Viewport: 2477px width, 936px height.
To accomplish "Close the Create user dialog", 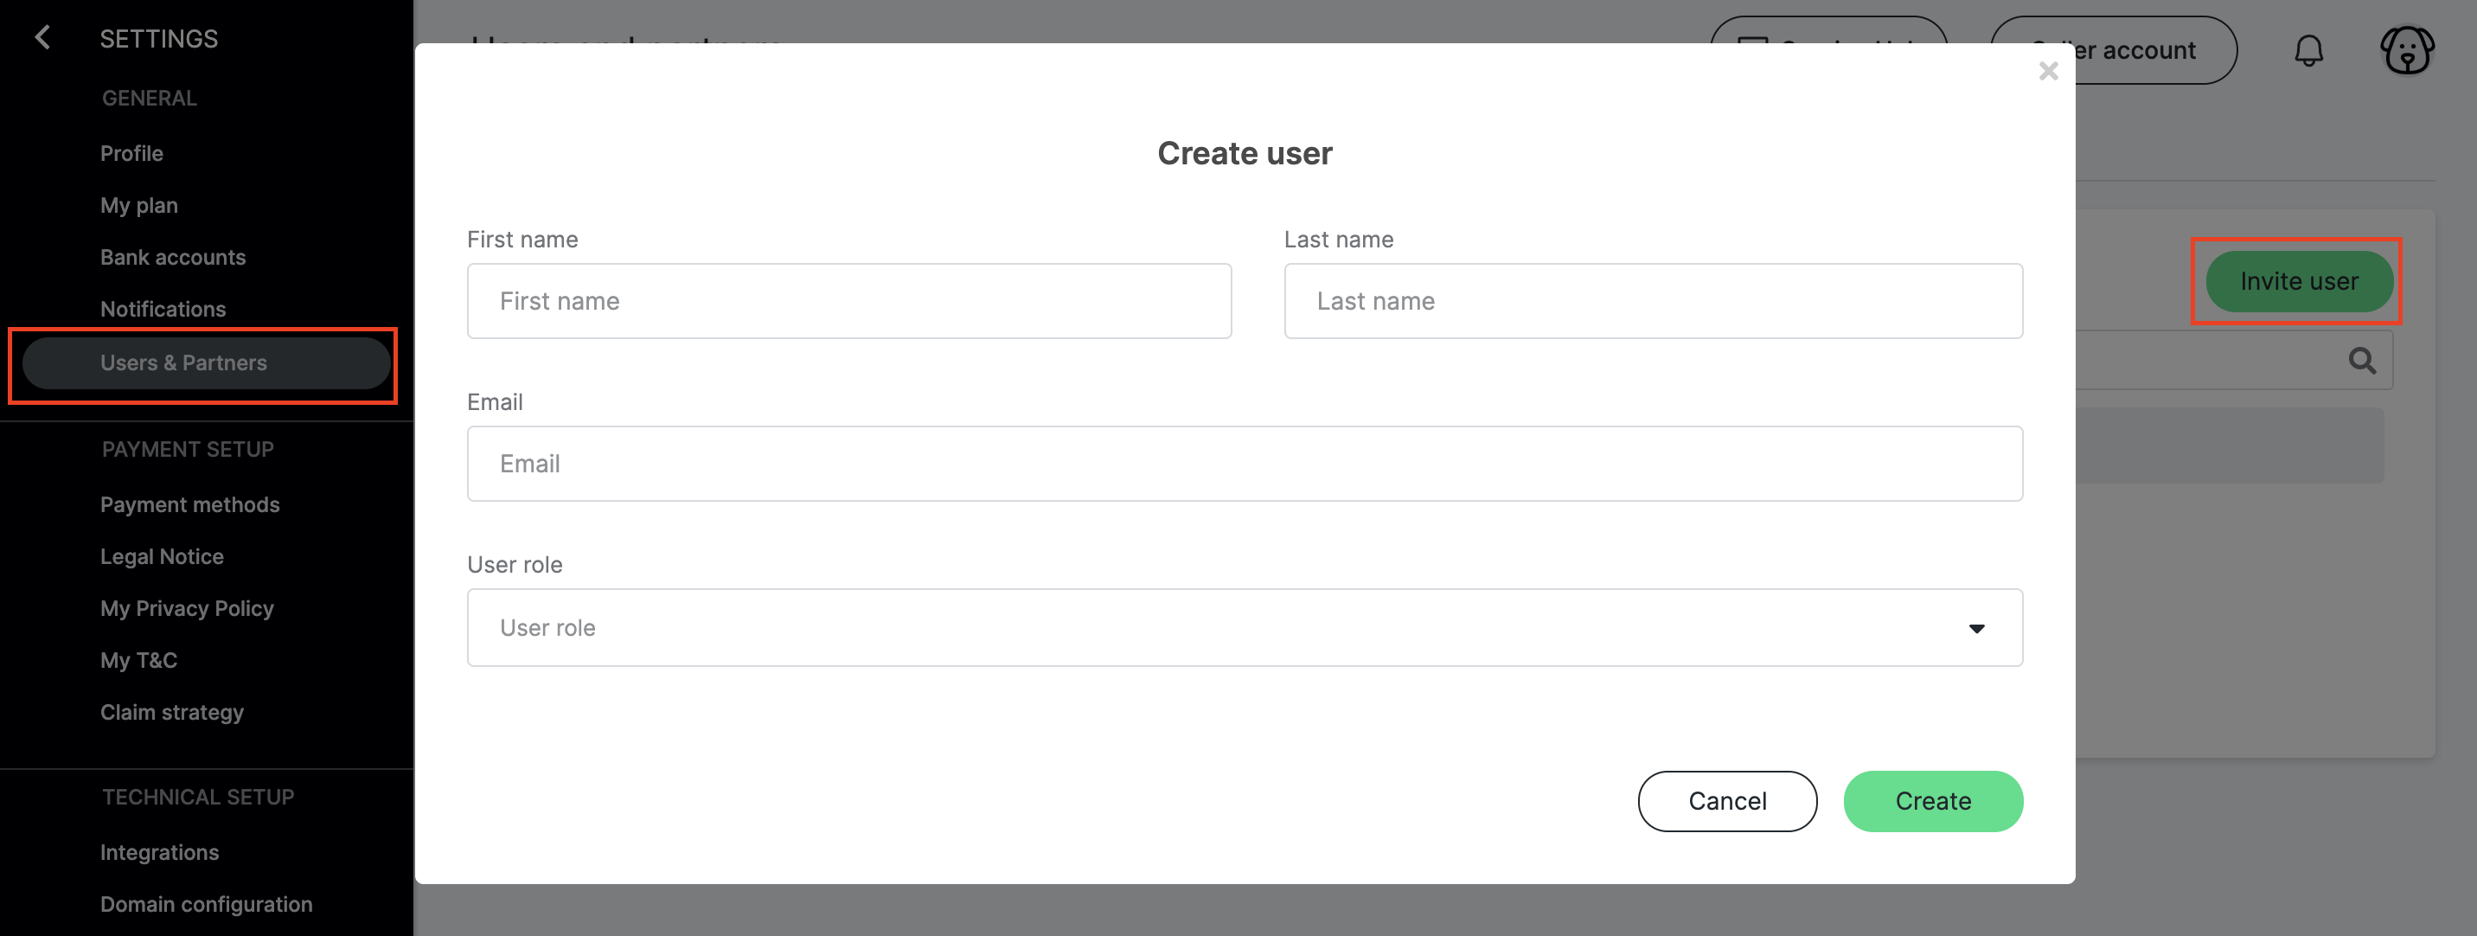I will 2048,71.
